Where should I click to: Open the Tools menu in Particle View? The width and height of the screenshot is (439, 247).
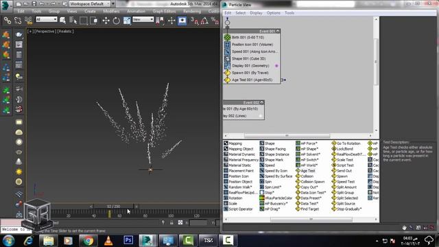(x=289, y=13)
